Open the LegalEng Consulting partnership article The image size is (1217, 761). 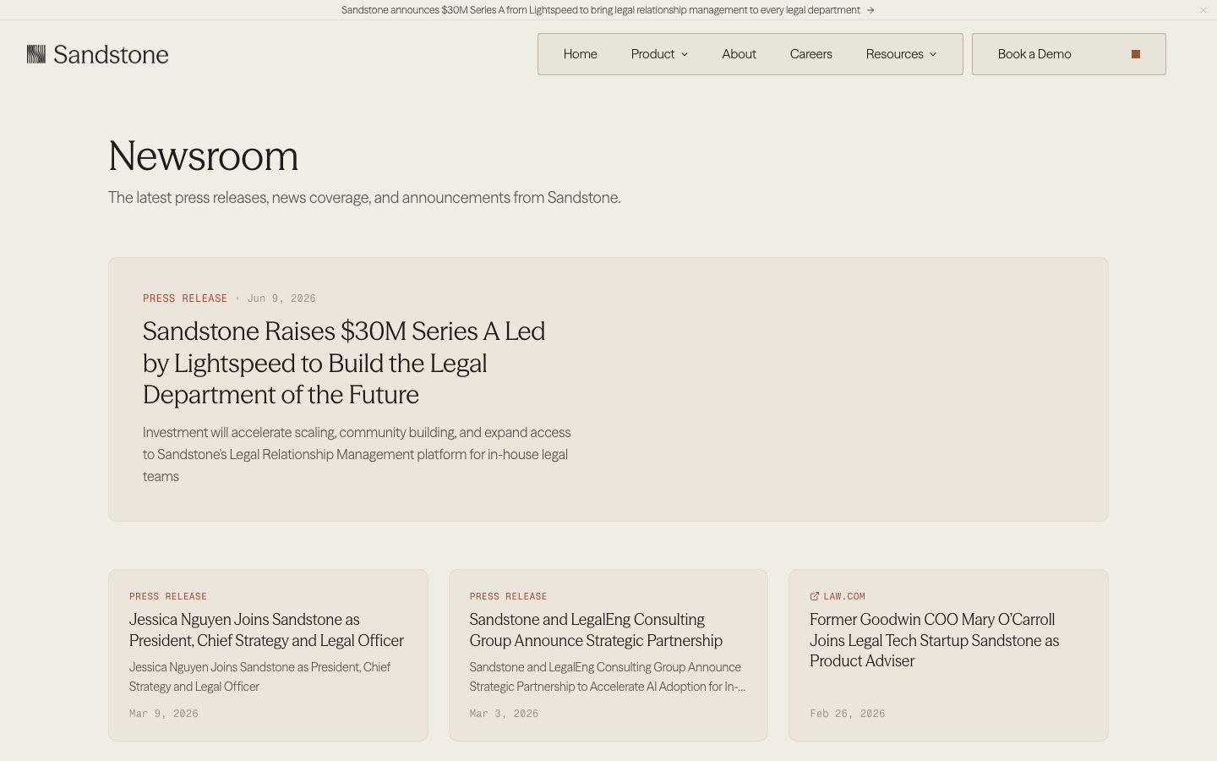[x=608, y=655]
